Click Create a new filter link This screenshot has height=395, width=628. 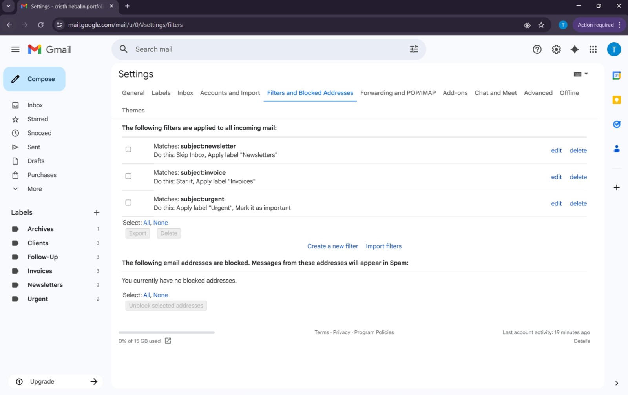(332, 246)
